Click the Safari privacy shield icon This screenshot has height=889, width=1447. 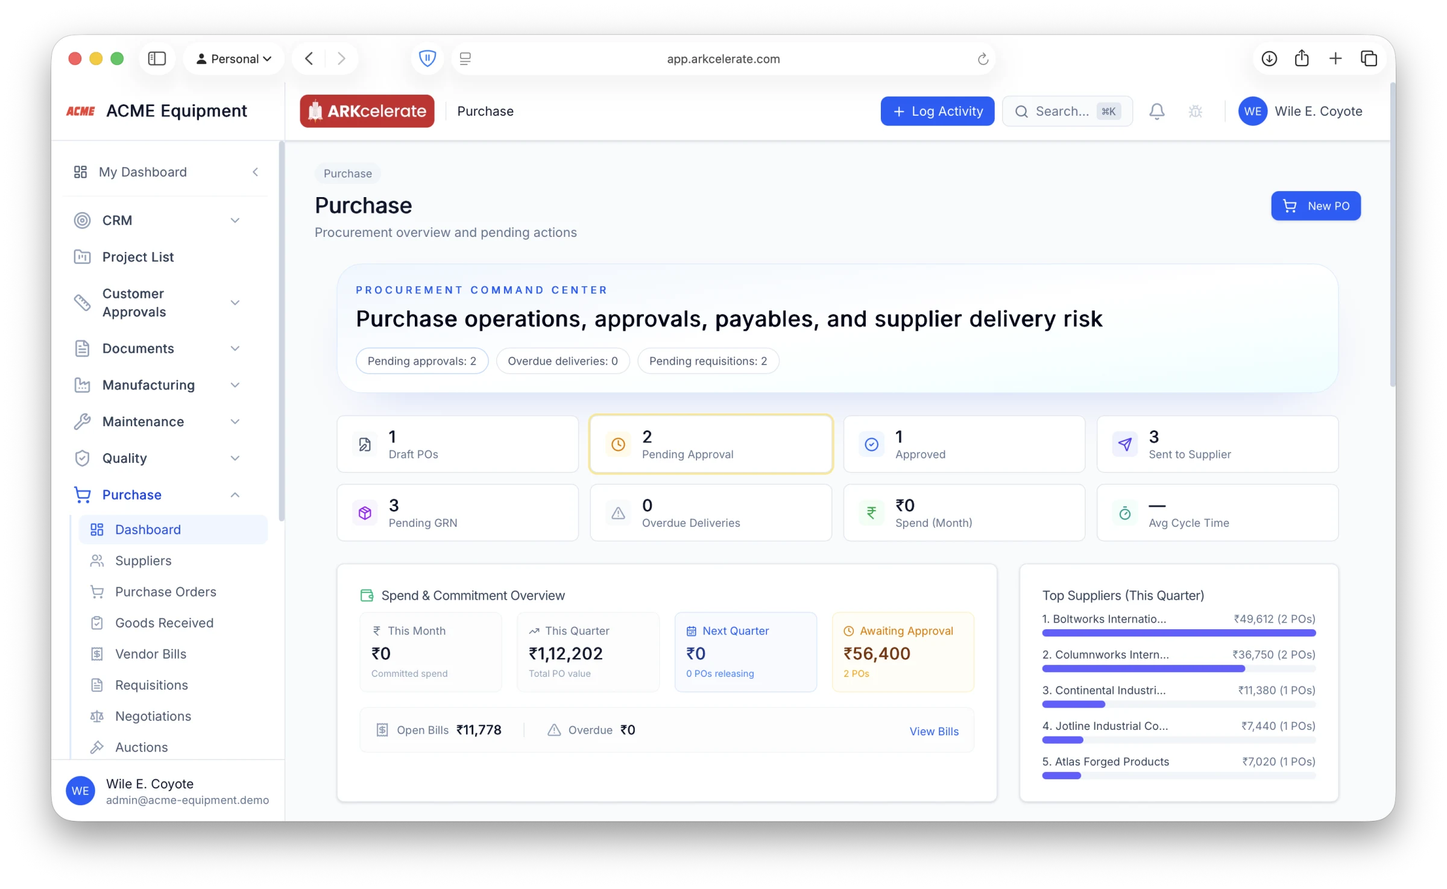point(427,58)
